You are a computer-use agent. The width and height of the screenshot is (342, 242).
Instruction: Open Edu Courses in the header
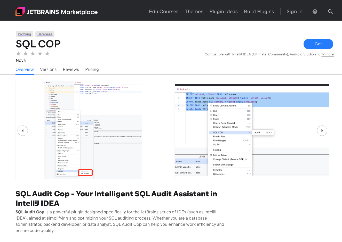pos(164,12)
